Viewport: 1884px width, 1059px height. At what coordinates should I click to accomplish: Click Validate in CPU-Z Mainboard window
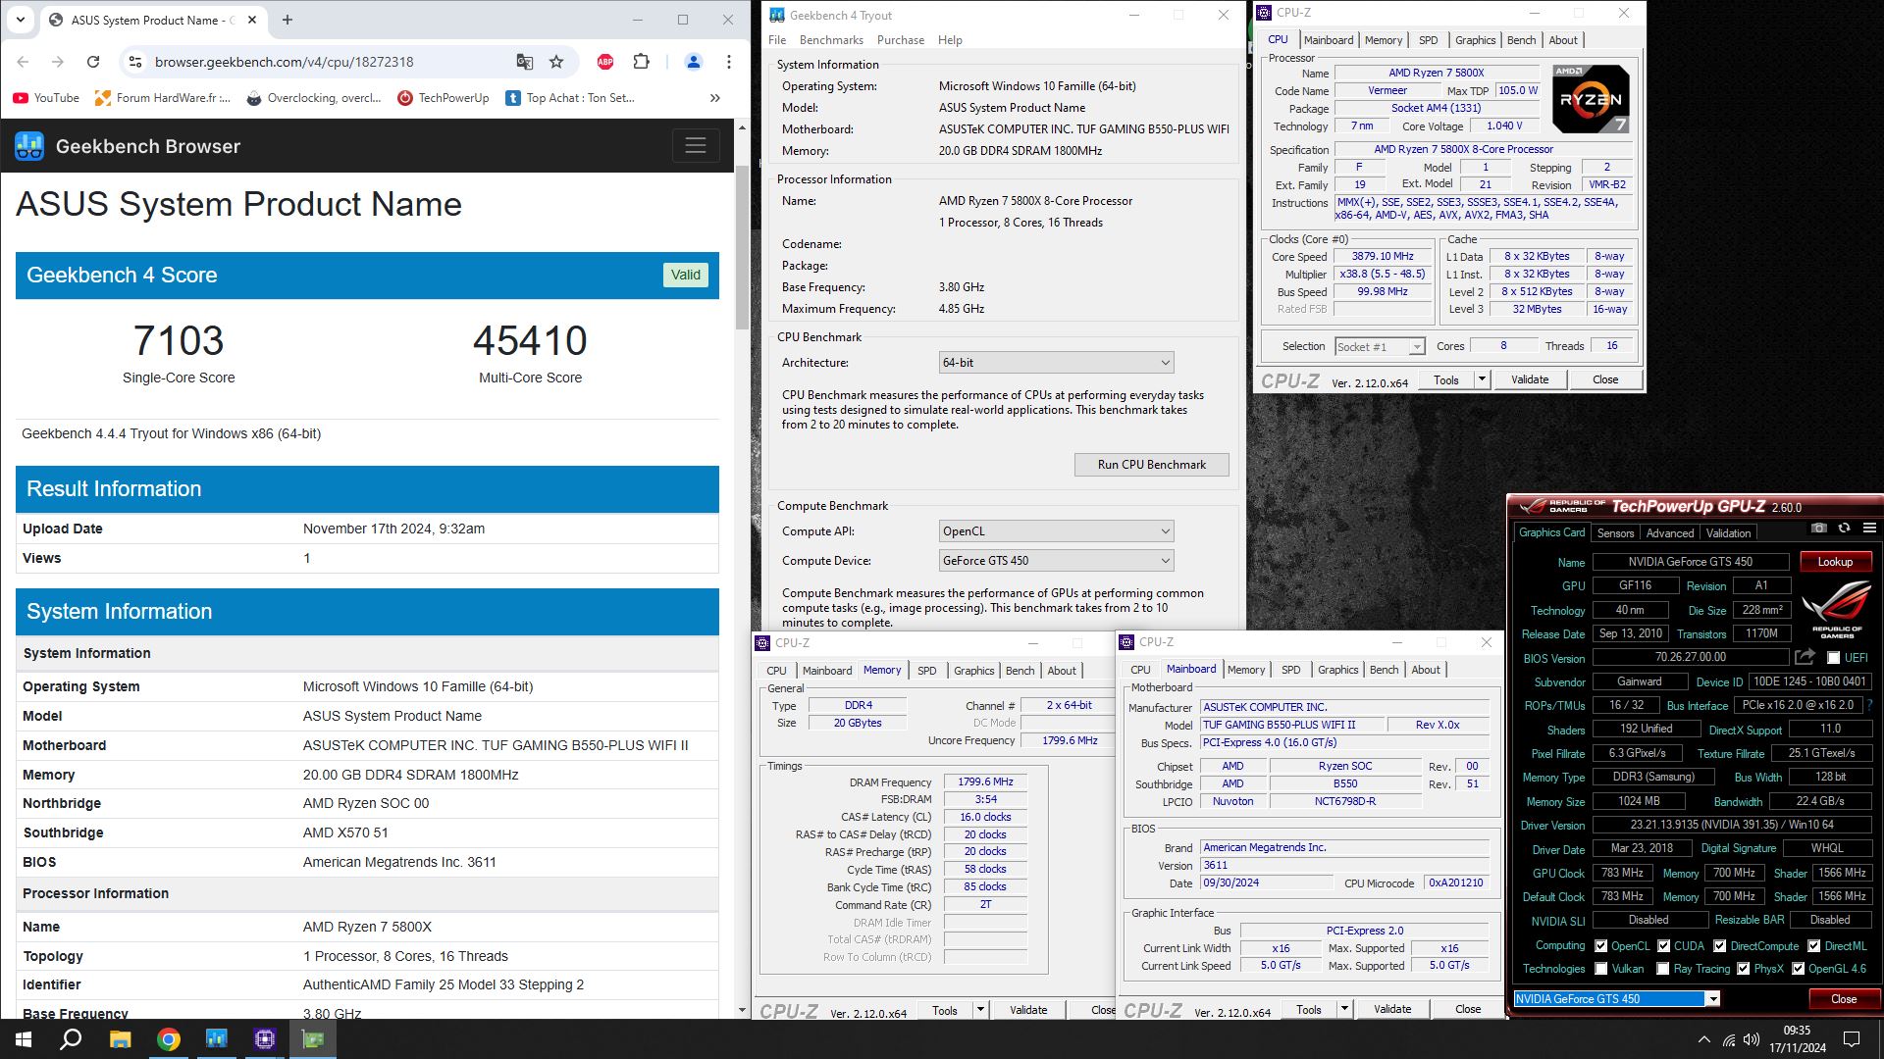(x=1392, y=1009)
